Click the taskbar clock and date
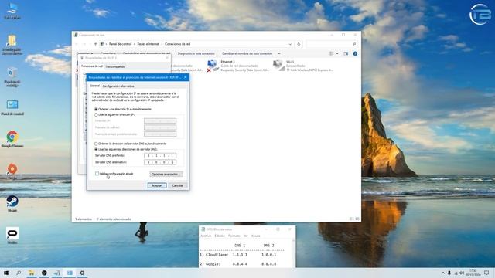The width and height of the screenshot is (495, 278). coord(473,273)
